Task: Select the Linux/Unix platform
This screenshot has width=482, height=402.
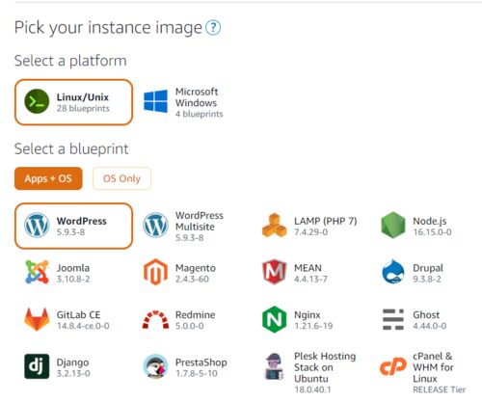Action: [x=73, y=102]
